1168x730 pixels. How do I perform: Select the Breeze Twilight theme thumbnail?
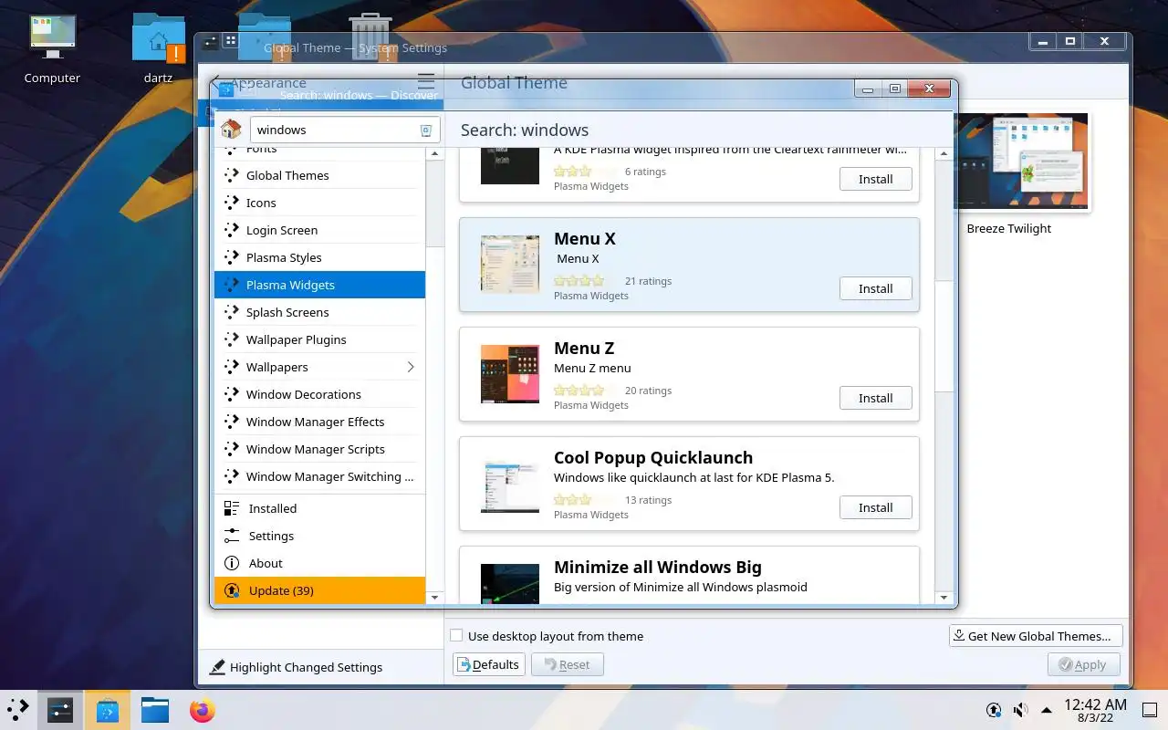[x=1022, y=162]
